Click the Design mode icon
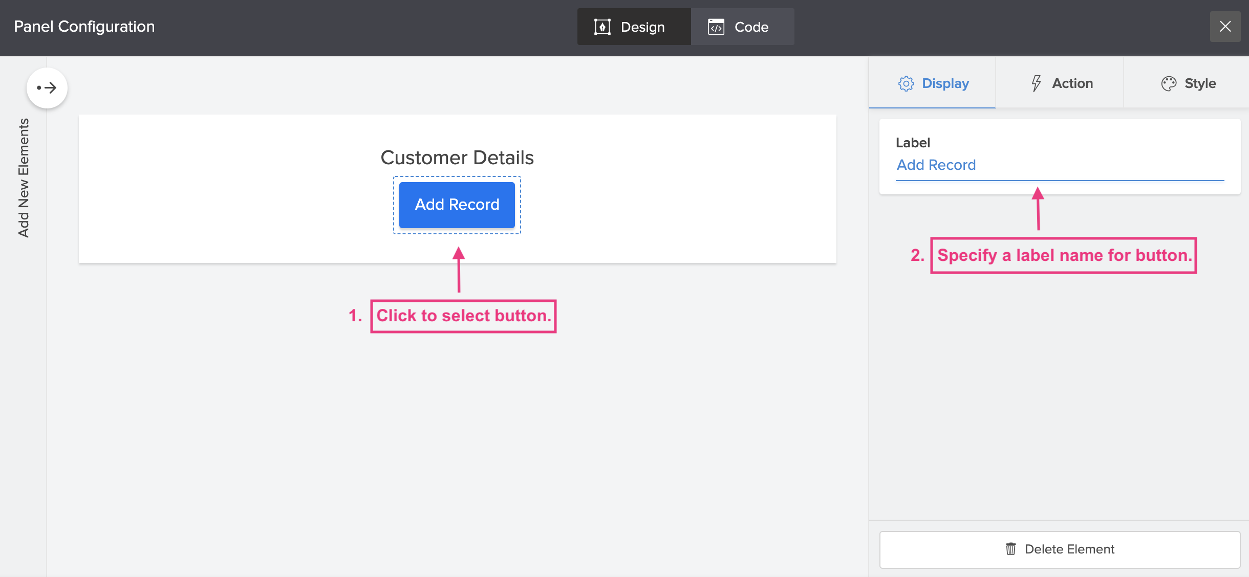The image size is (1249, 577). pyautogui.click(x=602, y=27)
